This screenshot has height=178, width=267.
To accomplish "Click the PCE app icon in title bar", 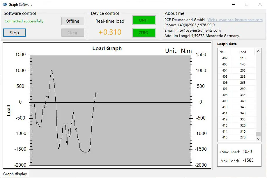I will [5, 4].
